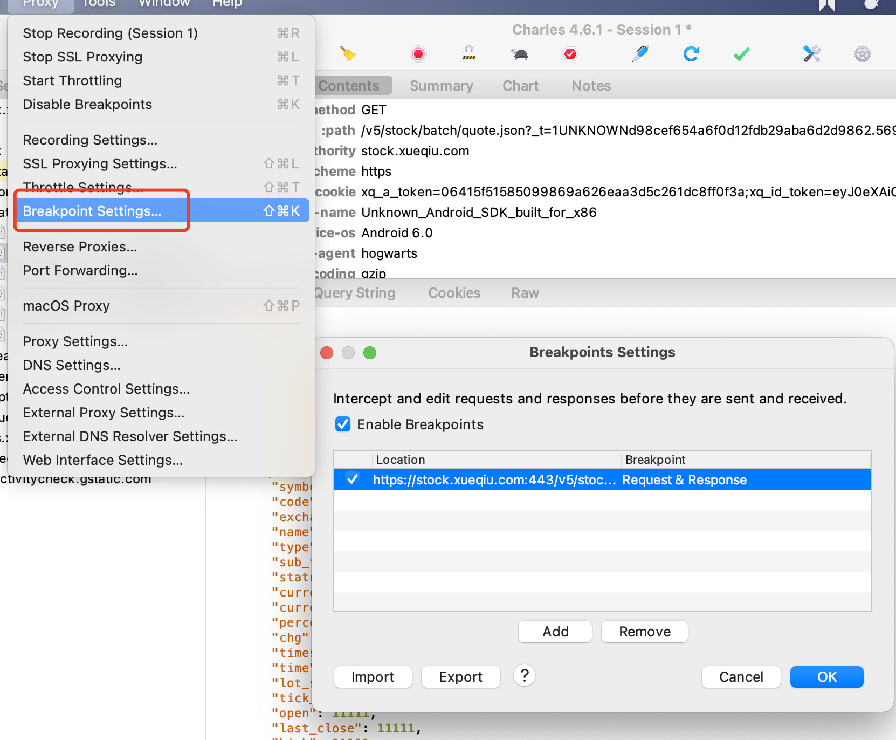Open the Cookies tab
Viewport: 896px width, 740px height.
pyautogui.click(x=454, y=293)
